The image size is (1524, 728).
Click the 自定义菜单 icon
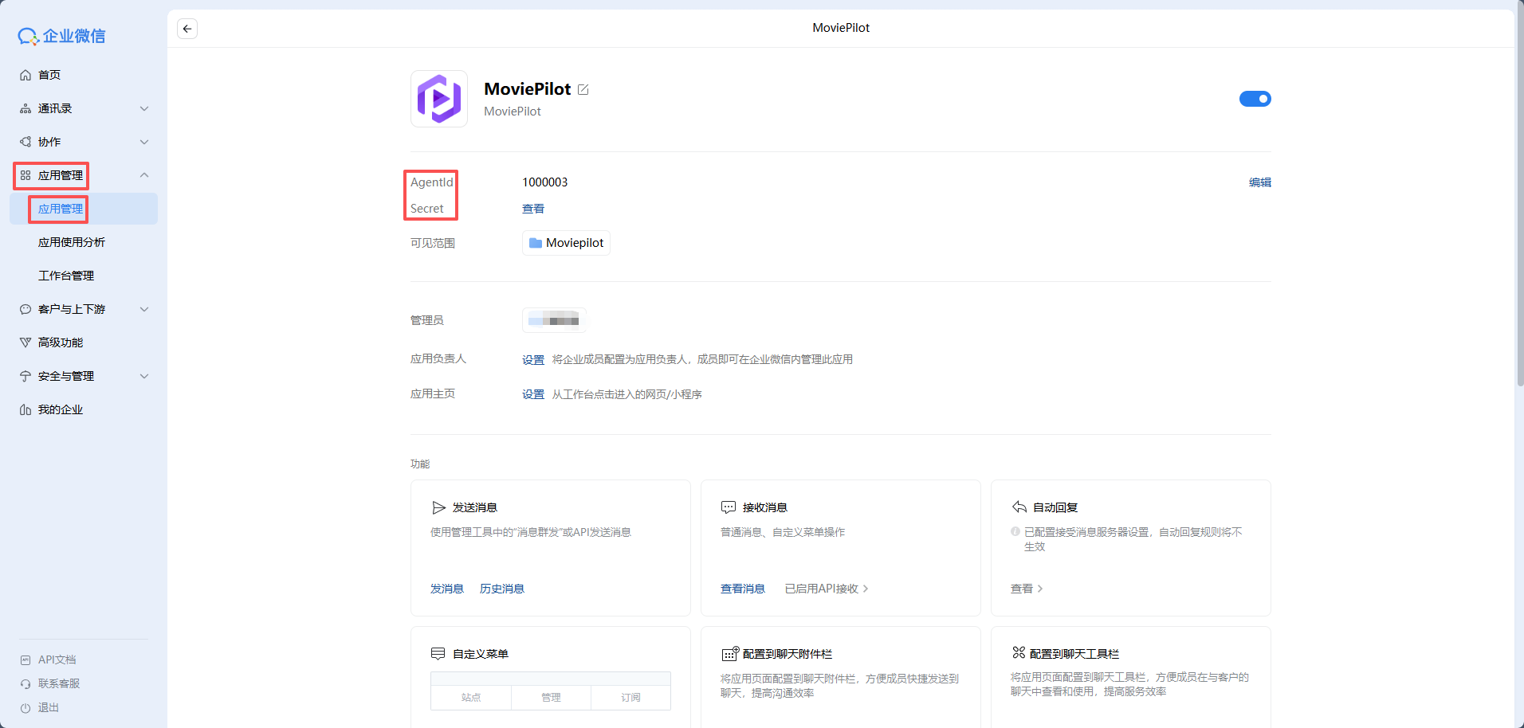(x=438, y=654)
